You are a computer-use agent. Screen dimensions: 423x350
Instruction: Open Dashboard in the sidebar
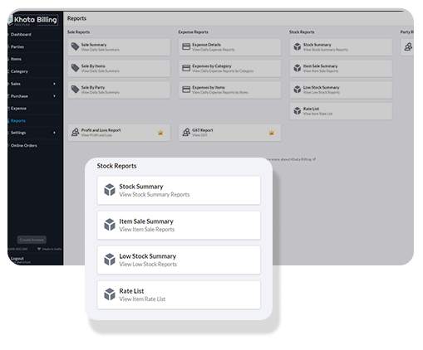pos(21,35)
